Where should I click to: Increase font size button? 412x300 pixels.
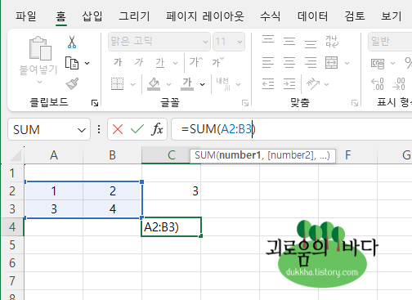point(195,62)
